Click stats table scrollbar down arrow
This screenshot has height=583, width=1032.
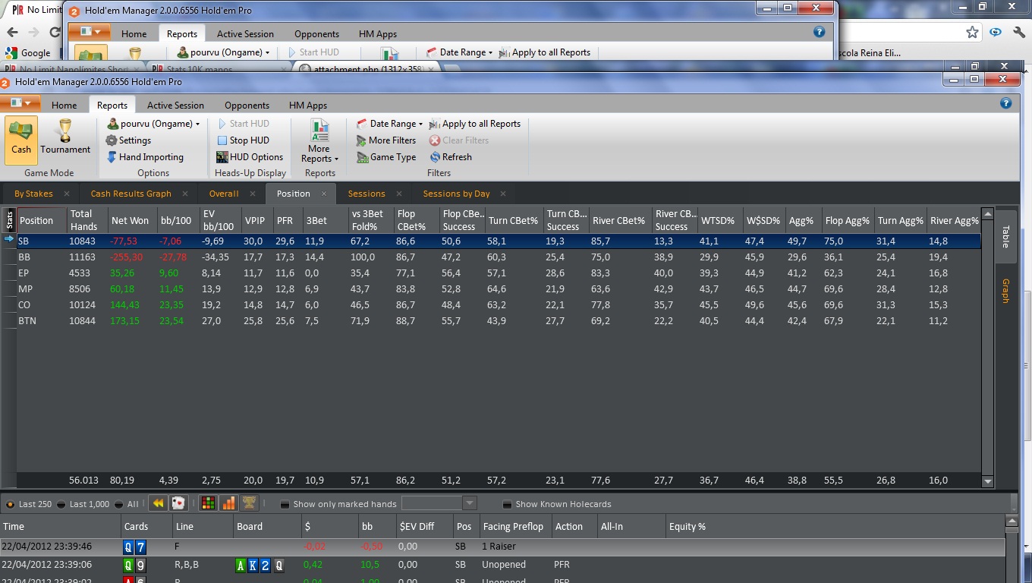(987, 481)
